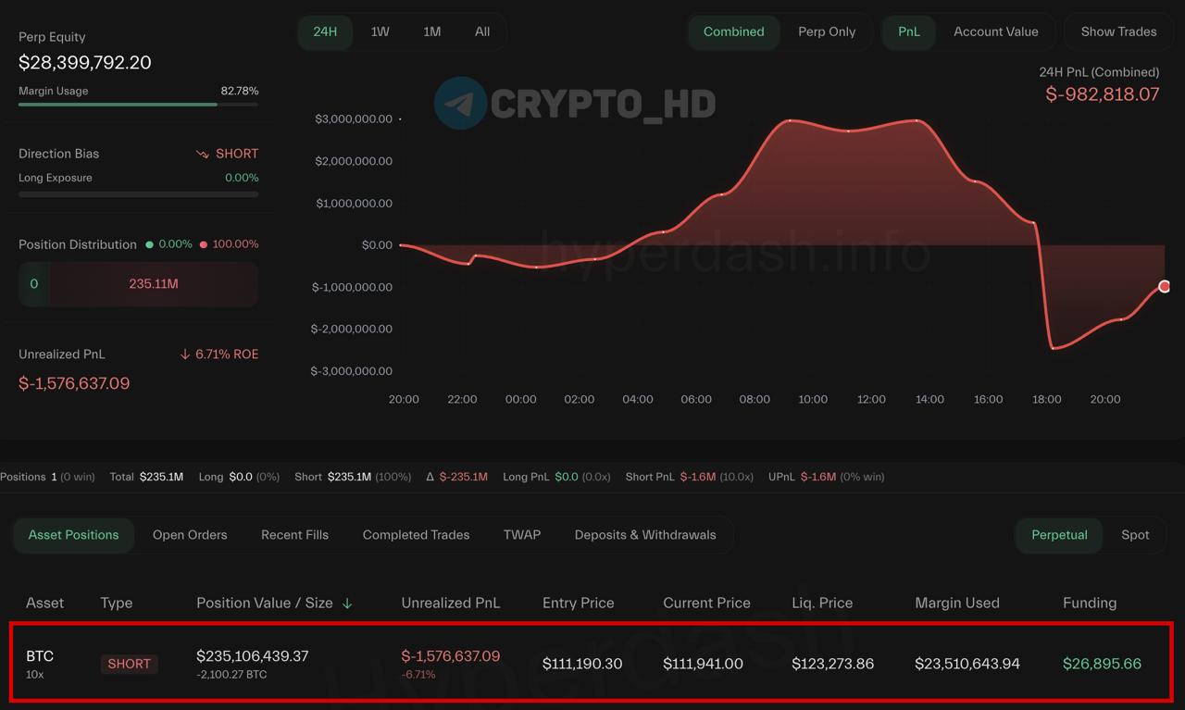The width and height of the screenshot is (1185, 710).
Task: Open the Recent Fills tab
Action: (x=294, y=535)
